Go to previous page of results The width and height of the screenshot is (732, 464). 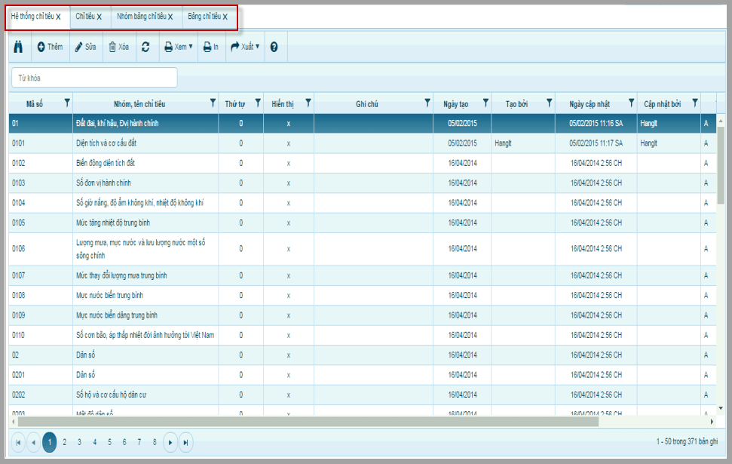tap(34, 443)
